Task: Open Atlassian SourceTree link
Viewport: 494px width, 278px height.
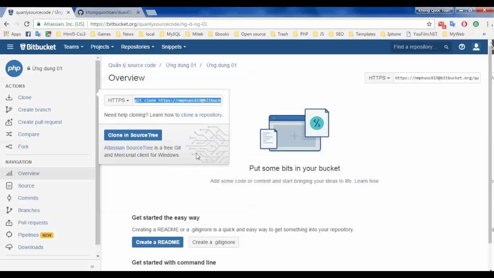Action: coord(129,147)
